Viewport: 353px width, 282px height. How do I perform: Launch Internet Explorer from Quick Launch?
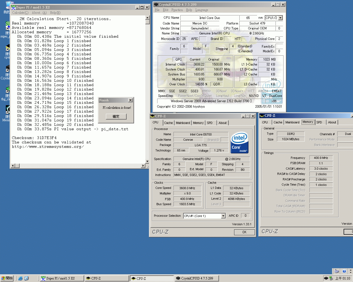pos(20,278)
